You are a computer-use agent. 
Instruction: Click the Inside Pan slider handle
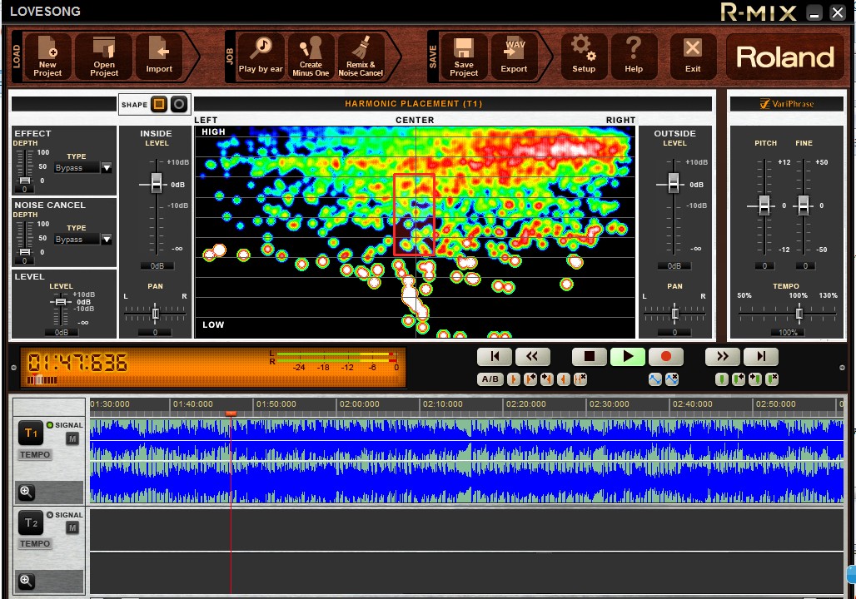click(156, 313)
